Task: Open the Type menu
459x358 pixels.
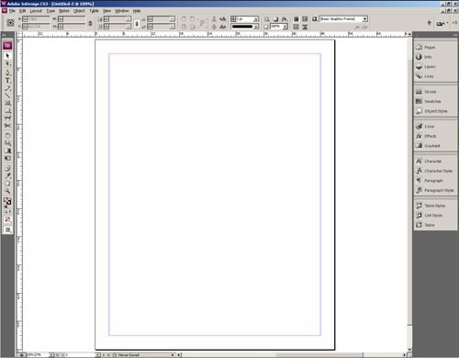Action: point(50,11)
